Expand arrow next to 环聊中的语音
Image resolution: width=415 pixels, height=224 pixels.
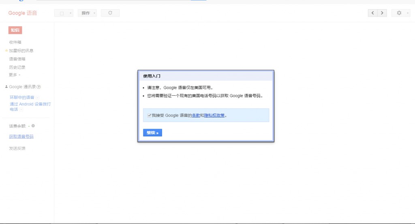click(37, 98)
